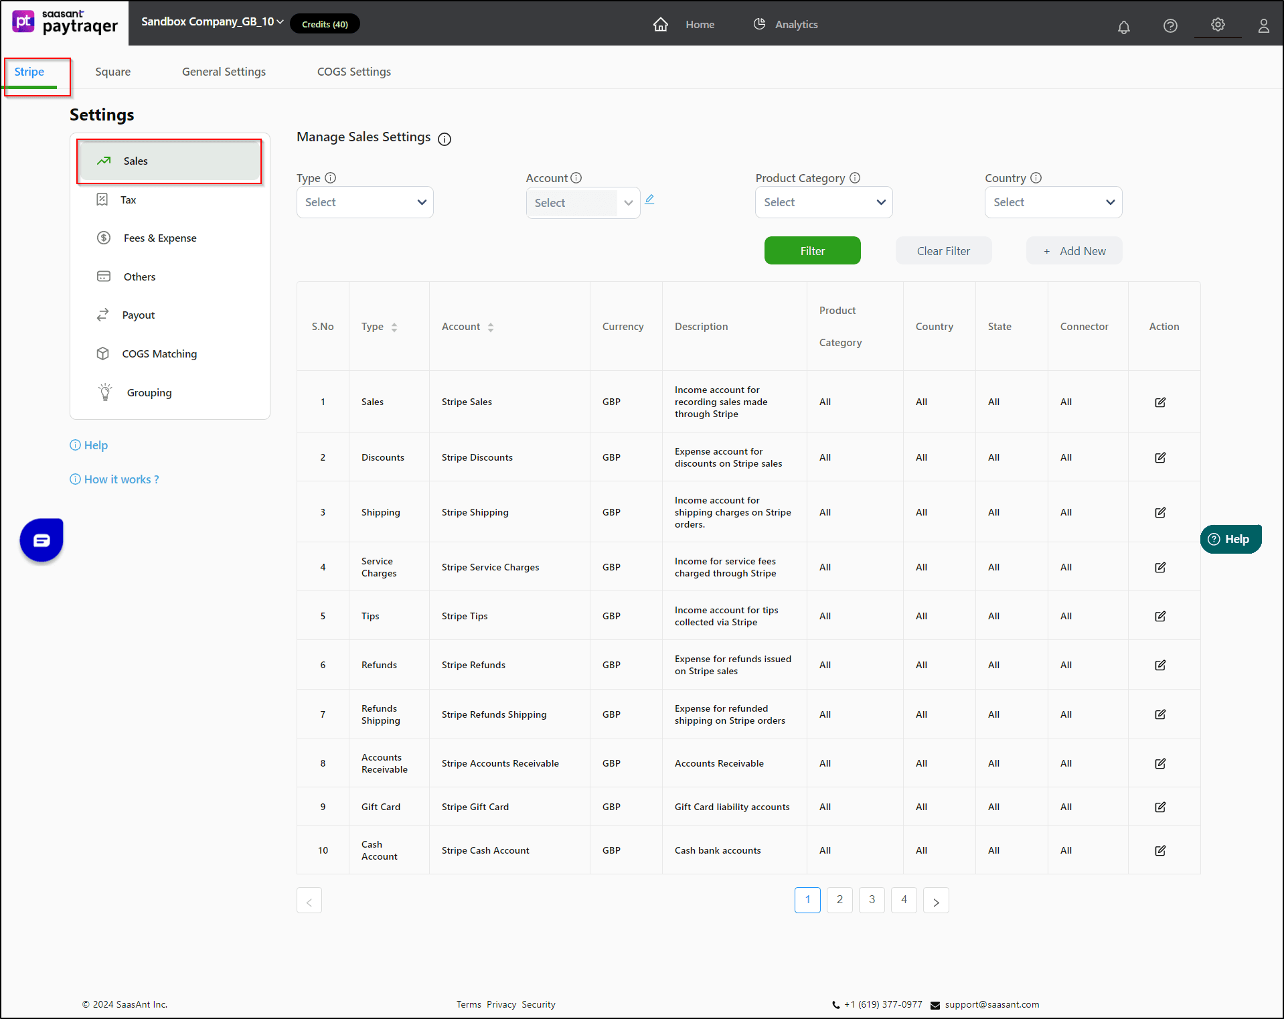Open the blue chat widget icon
1284x1019 pixels.
click(x=42, y=540)
